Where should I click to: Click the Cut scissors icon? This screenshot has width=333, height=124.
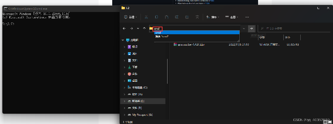click(x=146, y=17)
